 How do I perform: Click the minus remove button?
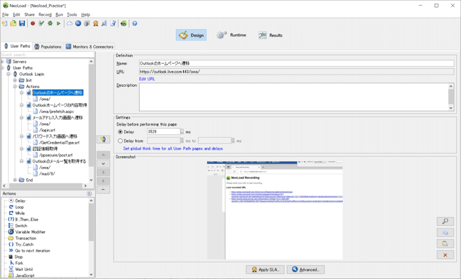103,190
